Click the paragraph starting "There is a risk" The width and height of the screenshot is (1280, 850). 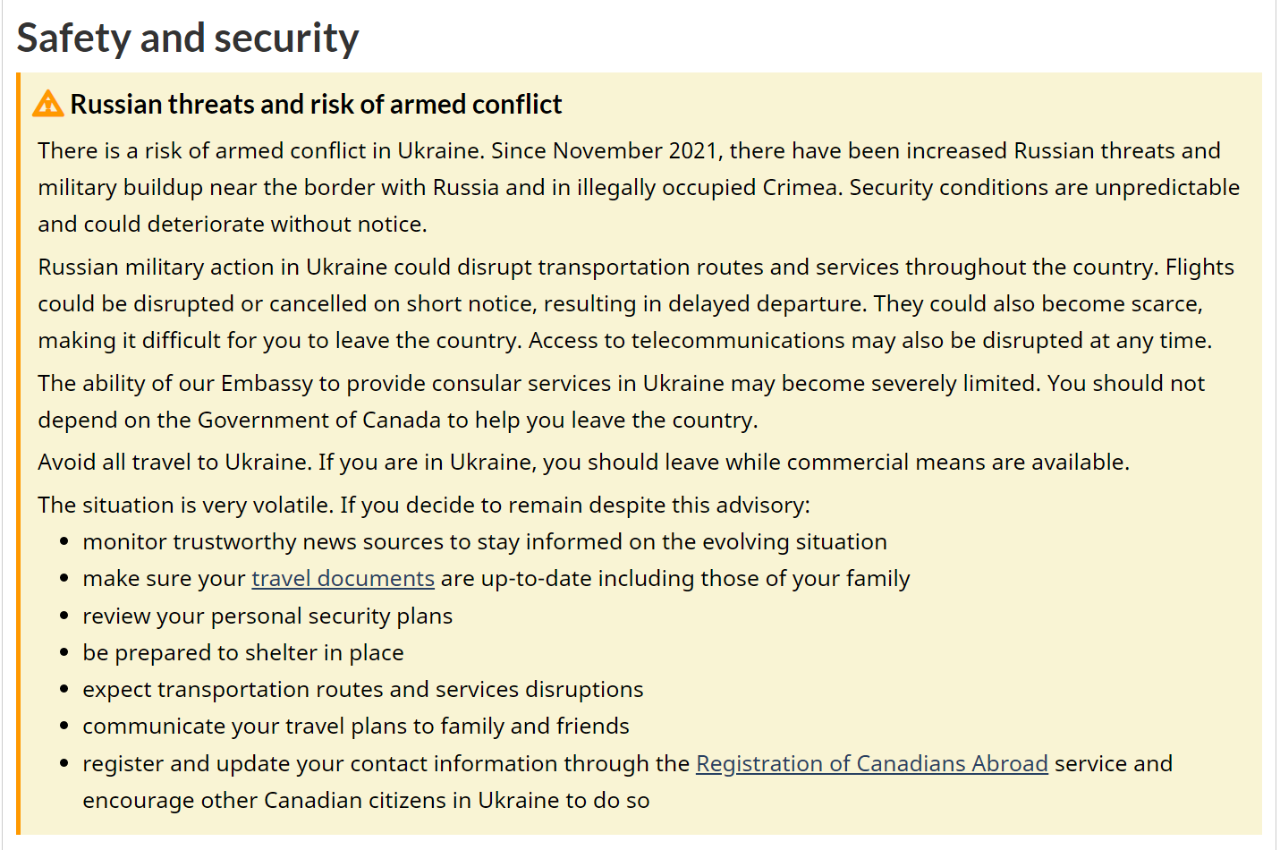pos(628,187)
